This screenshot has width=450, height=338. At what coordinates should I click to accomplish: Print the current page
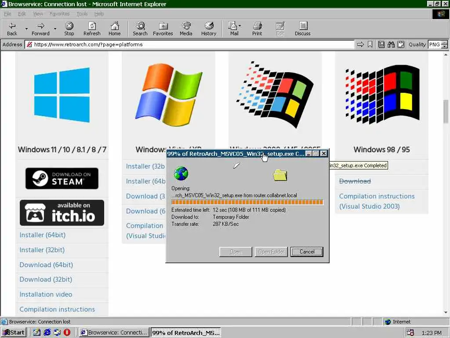point(257,29)
